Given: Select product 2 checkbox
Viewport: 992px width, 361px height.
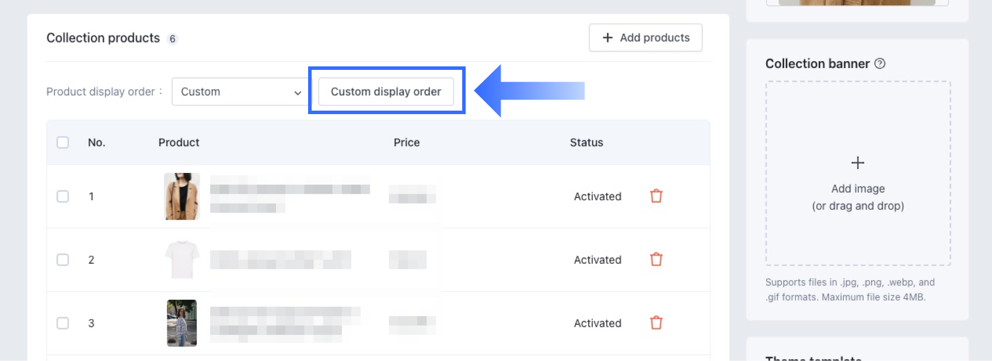Looking at the screenshot, I should click(63, 260).
